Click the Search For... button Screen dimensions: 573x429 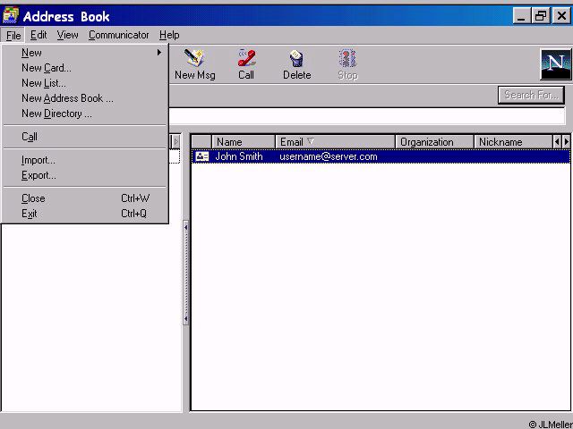531,96
